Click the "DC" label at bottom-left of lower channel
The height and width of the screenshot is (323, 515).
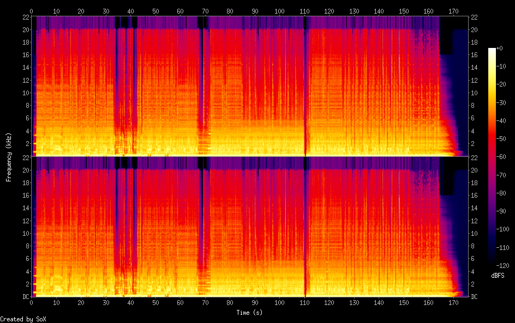coord(25,297)
